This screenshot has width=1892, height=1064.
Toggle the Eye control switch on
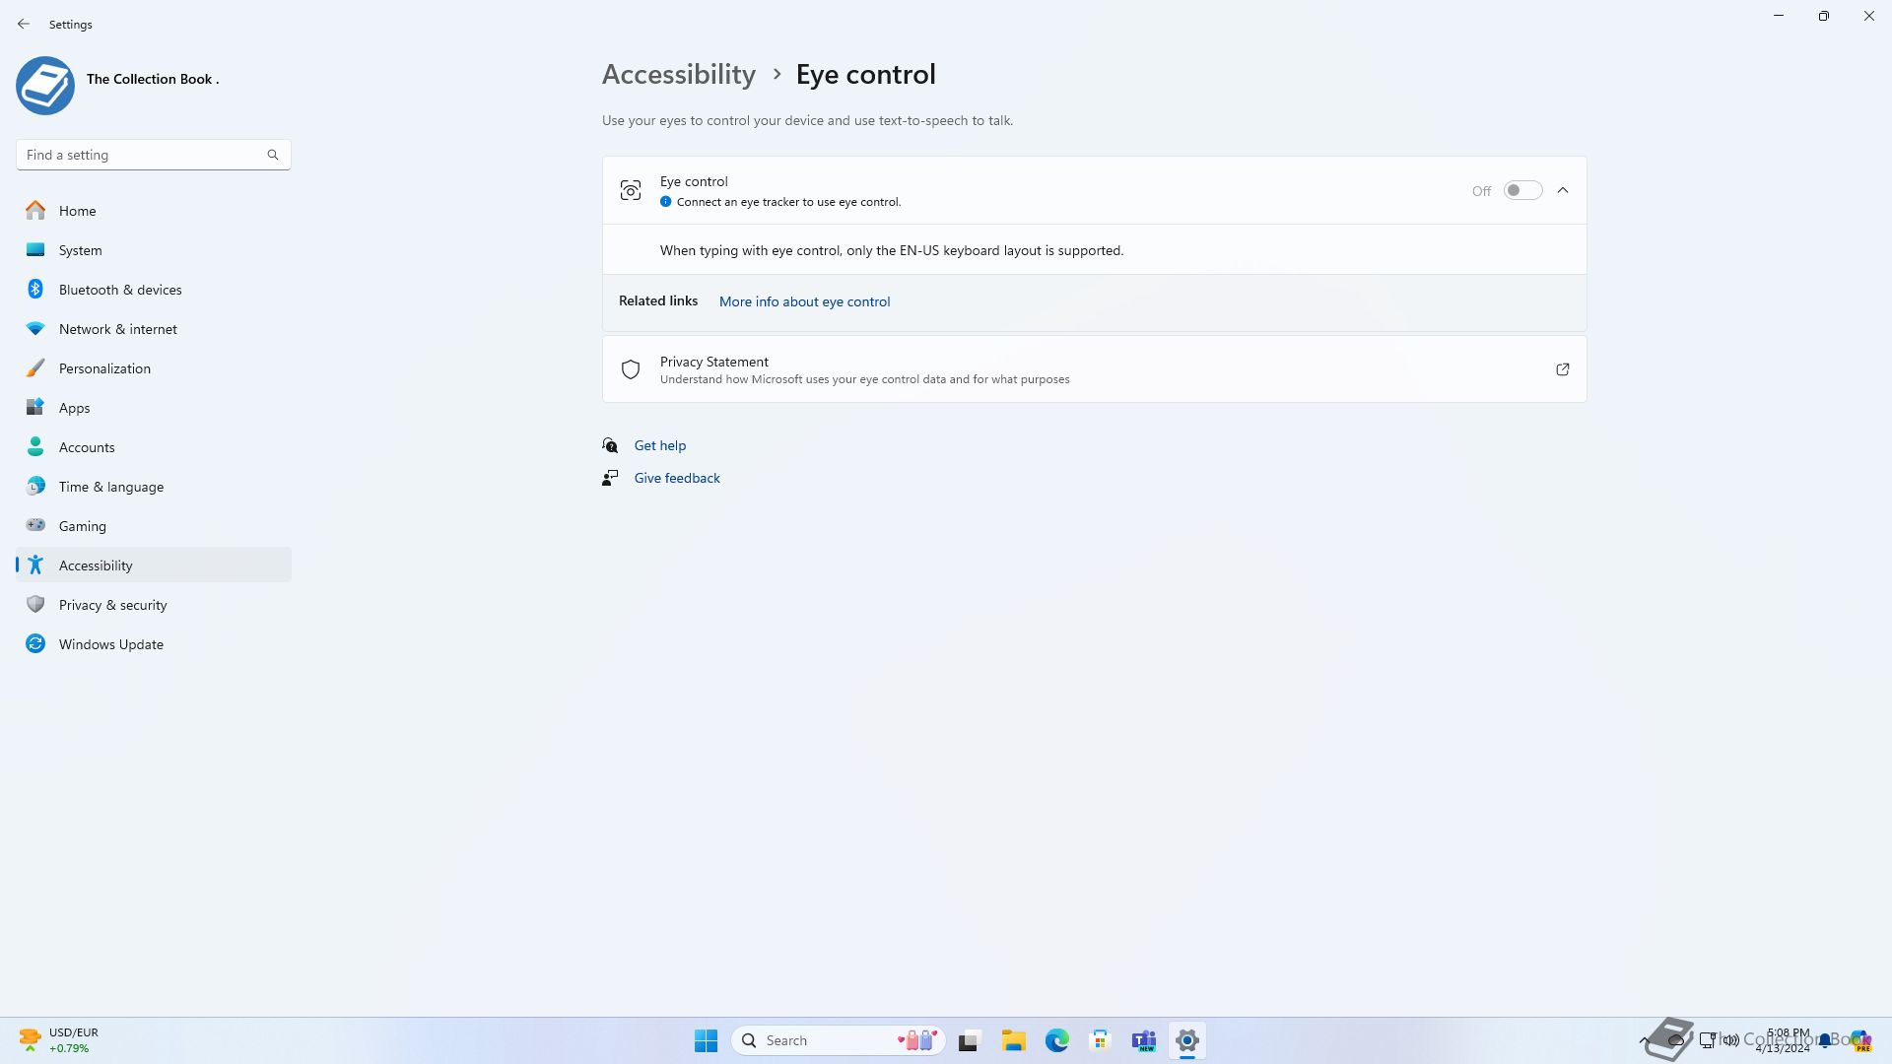tap(1522, 190)
